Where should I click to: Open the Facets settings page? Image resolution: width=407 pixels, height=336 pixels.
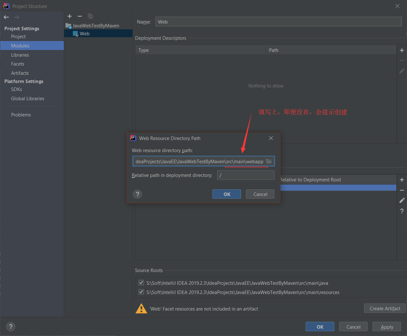tap(18, 64)
